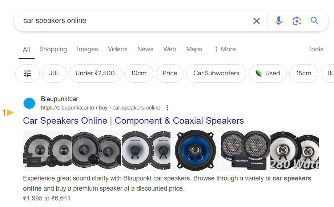Open Google Lens image search
334x207 pixels.
[x=297, y=21]
